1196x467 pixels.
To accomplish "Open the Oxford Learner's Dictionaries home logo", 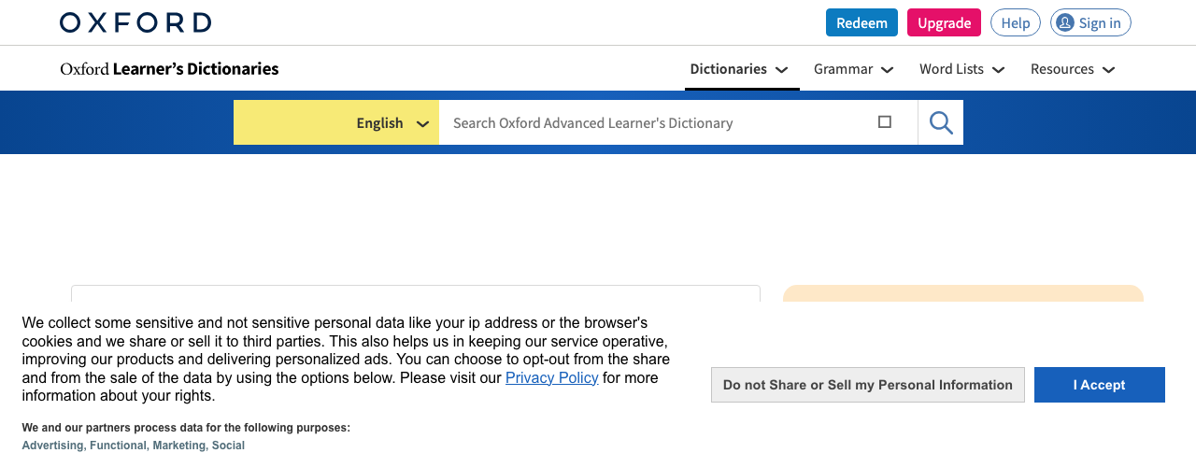I will [169, 68].
